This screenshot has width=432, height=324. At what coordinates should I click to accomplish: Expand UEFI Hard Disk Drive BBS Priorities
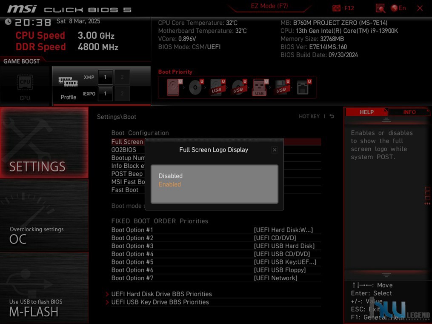pos(161,294)
